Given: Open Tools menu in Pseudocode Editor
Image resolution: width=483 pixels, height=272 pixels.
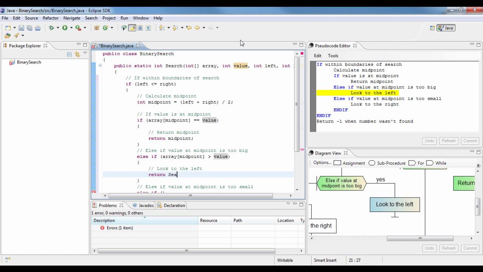Looking at the screenshot, I should coord(333,56).
